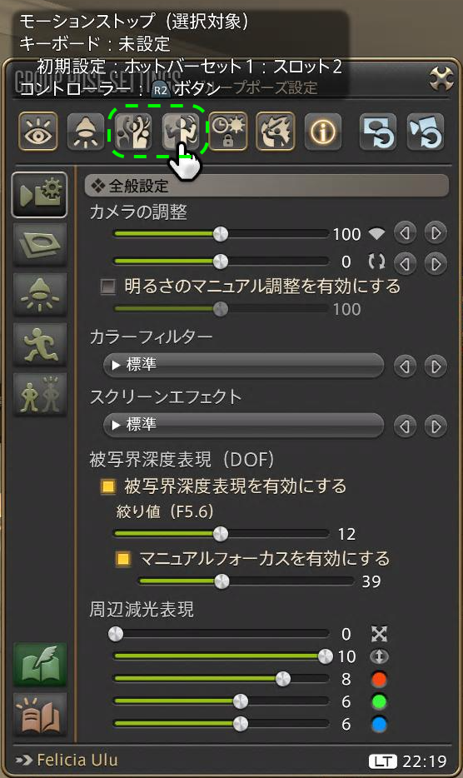Viewport: 463px width, 778px height.
Task: Click the eye icon in the top toolbar
Action: pos(38,132)
